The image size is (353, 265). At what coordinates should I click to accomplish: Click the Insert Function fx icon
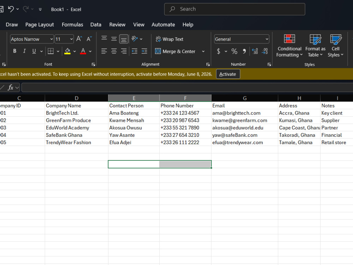coord(11,87)
